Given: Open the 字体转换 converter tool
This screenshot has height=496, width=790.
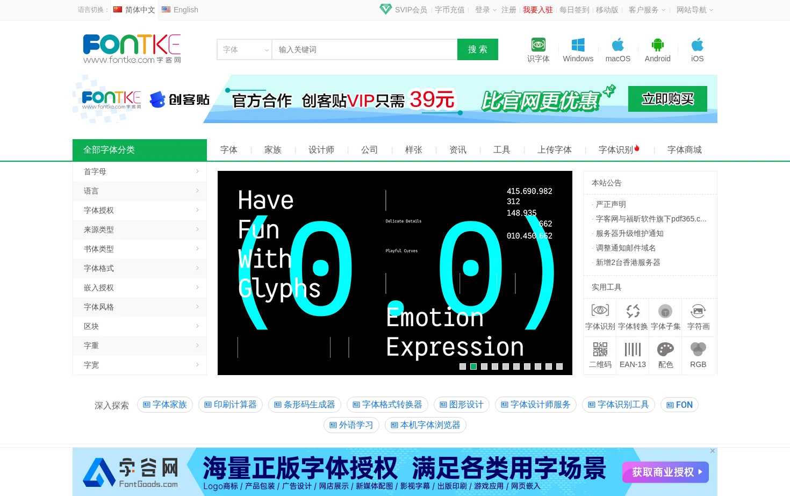Looking at the screenshot, I should pos(633,317).
